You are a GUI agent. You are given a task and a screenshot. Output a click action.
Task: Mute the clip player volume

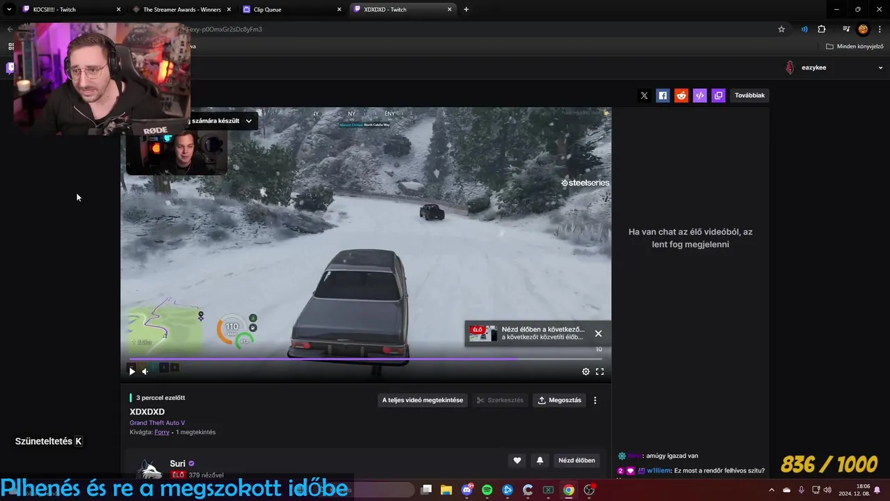coord(145,372)
